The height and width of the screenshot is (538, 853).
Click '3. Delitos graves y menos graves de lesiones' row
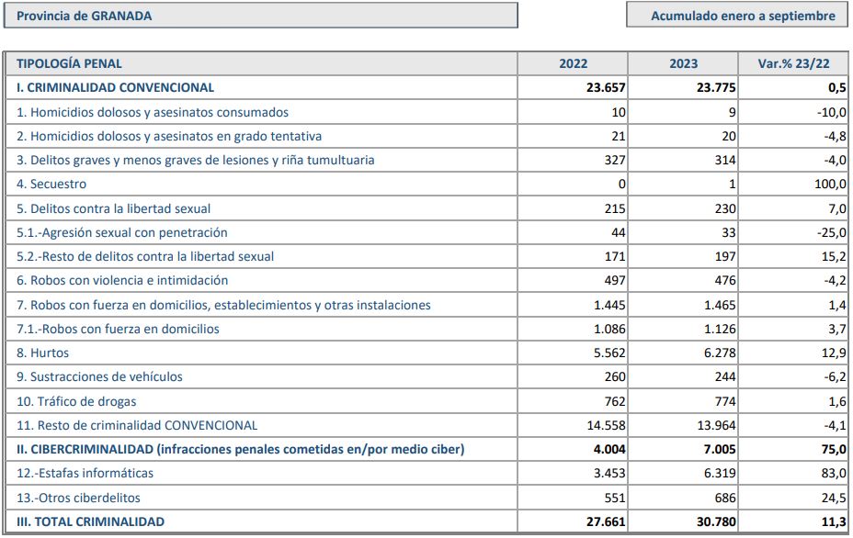[427, 160]
